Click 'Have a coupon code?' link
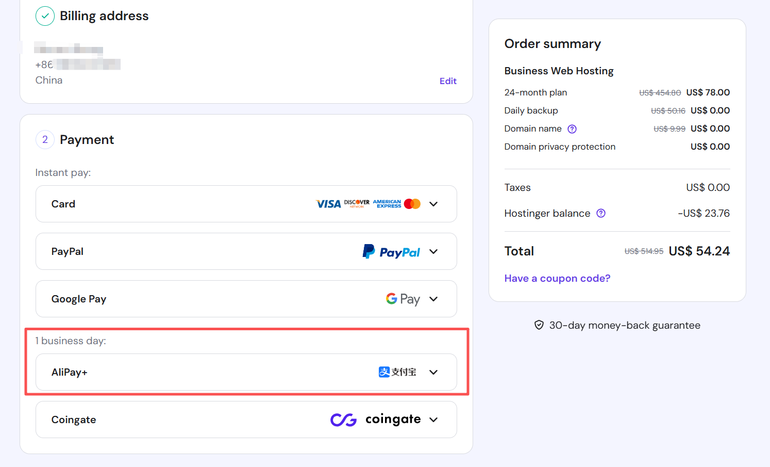This screenshot has width=770, height=467. 557,279
